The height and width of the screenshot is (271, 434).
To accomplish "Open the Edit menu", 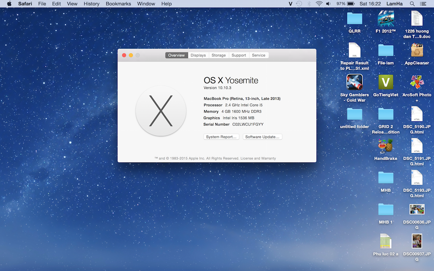I will coord(56,4).
